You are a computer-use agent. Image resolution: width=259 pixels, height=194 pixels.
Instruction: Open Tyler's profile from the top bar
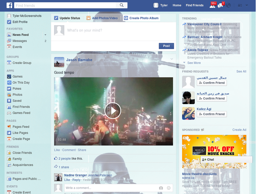[161, 5]
